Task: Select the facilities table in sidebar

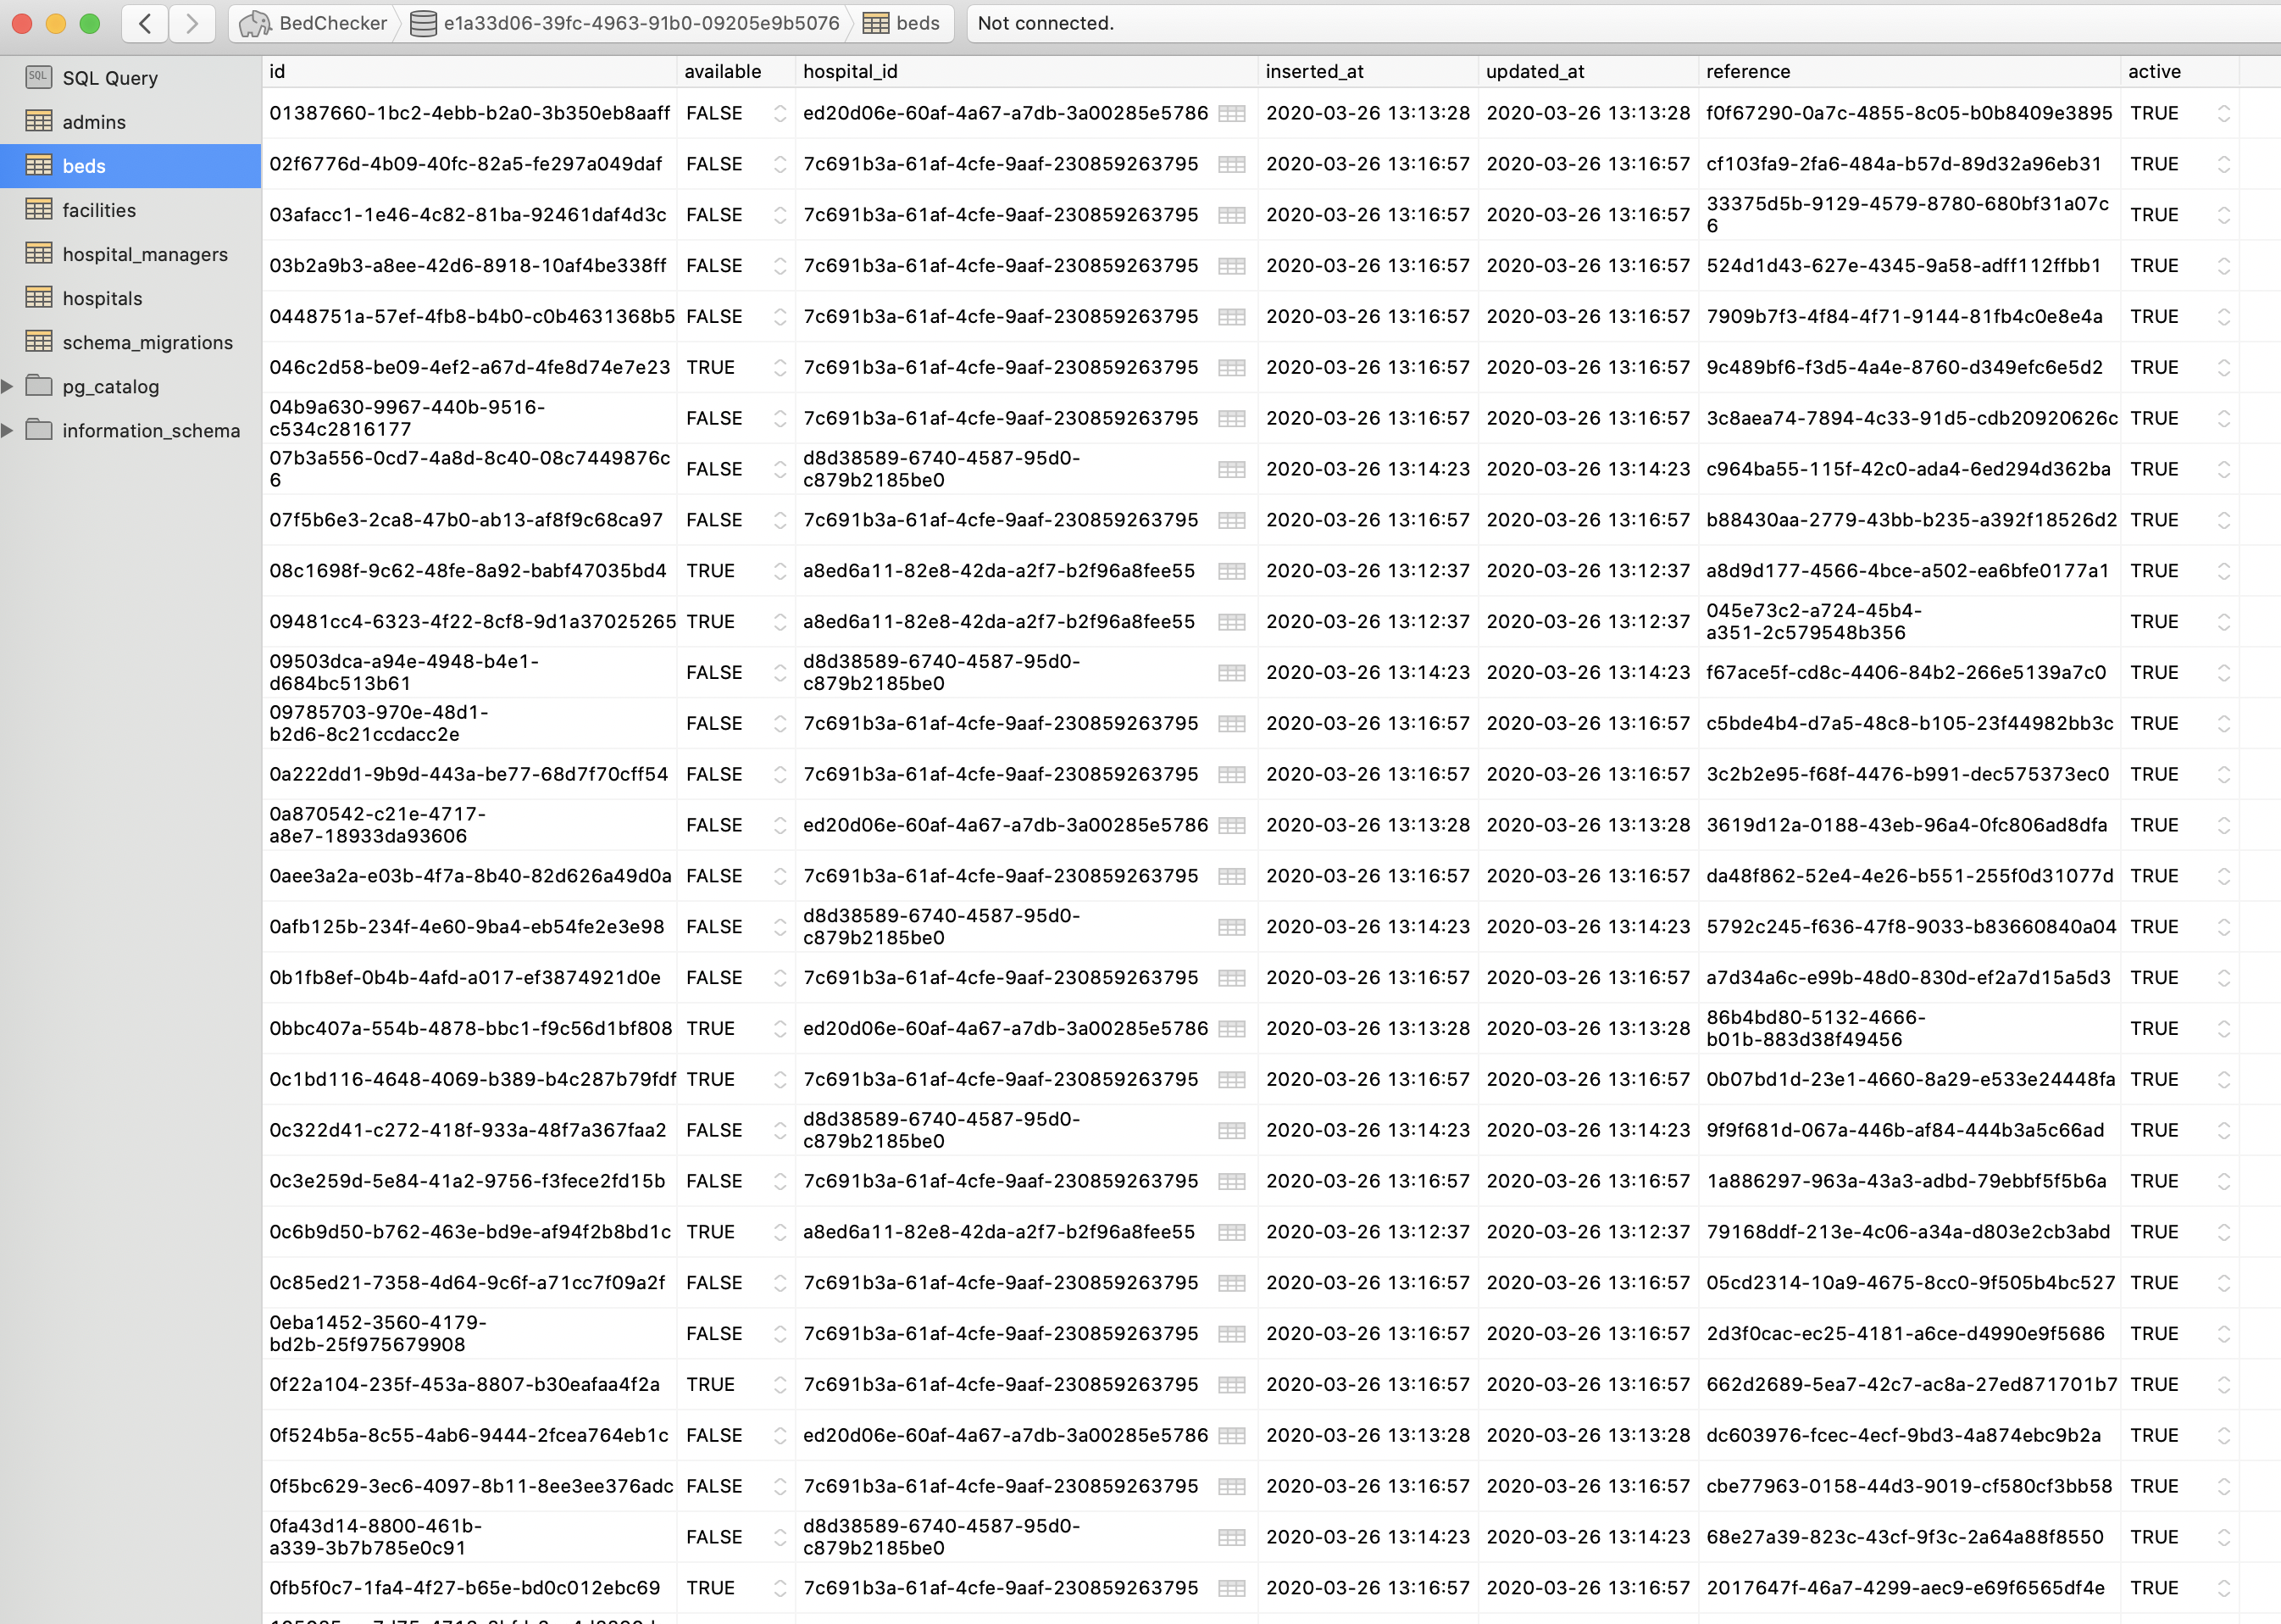Action: pos(98,210)
